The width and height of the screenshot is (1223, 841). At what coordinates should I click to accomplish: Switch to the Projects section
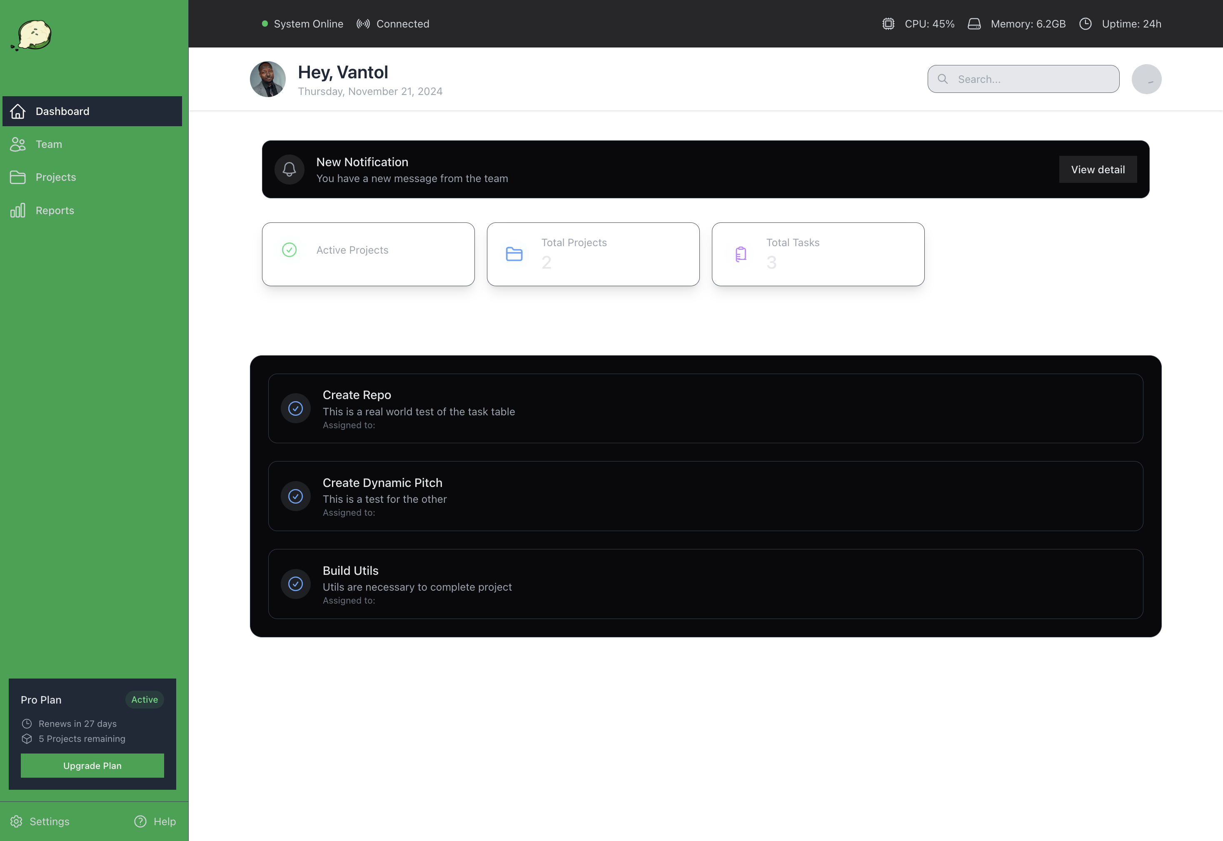click(x=55, y=177)
